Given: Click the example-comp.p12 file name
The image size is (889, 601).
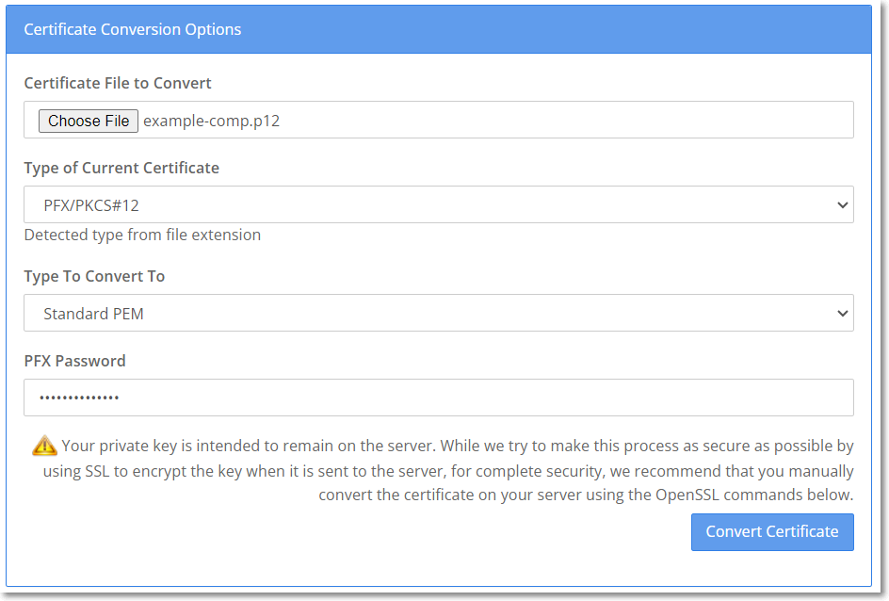Looking at the screenshot, I should click(211, 122).
